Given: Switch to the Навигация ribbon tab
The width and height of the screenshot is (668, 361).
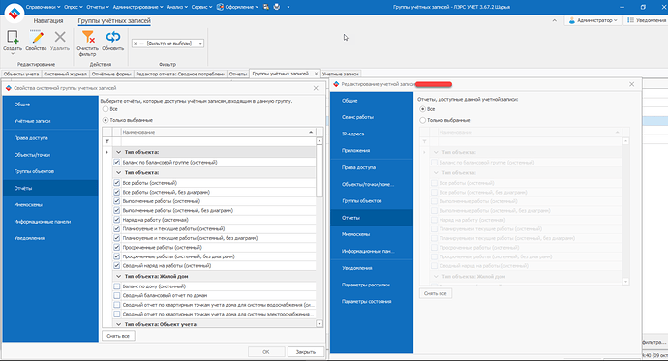Looking at the screenshot, I should point(48,21).
